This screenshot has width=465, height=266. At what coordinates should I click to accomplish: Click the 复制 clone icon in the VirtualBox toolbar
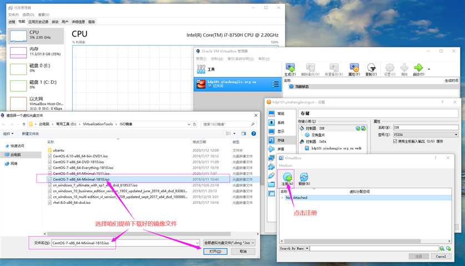tap(371, 68)
